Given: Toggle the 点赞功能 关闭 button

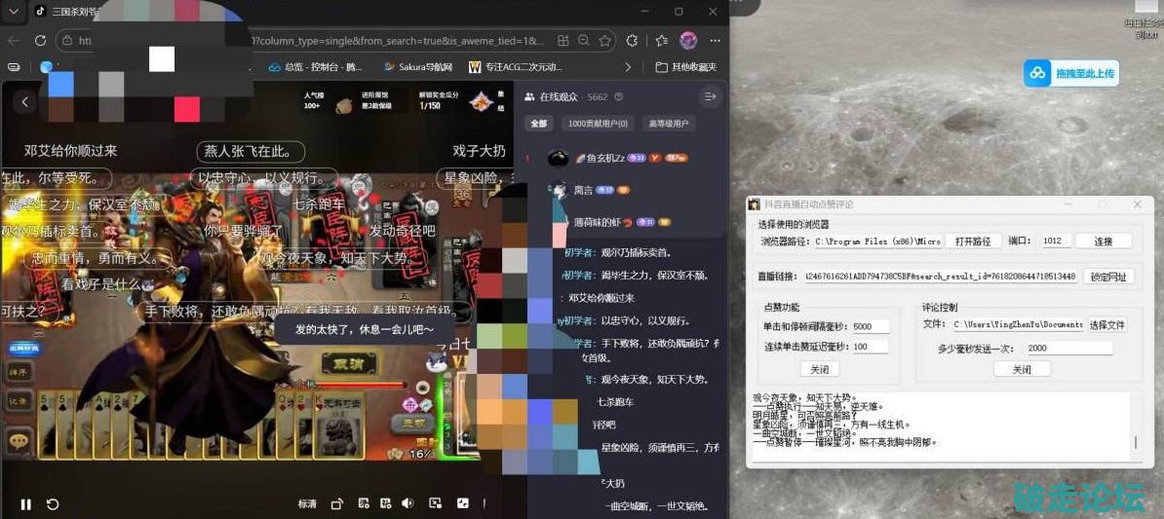Looking at the screenshot, I should click(819, 370).
